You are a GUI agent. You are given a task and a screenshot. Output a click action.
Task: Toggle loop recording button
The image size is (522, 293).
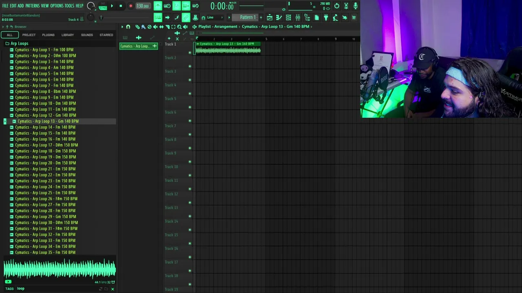click(x=195, y=6)
